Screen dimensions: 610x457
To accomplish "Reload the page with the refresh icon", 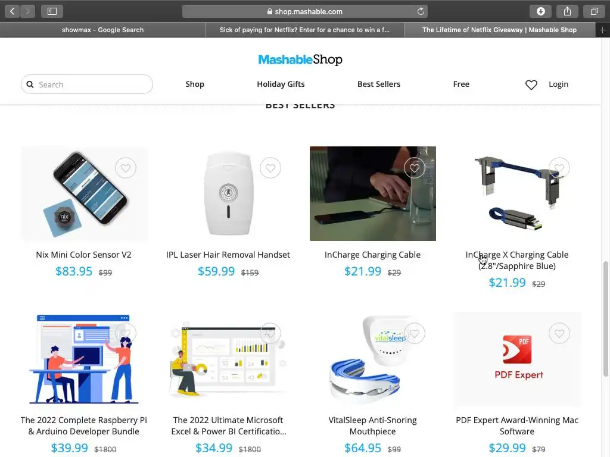I will point(421,11).
